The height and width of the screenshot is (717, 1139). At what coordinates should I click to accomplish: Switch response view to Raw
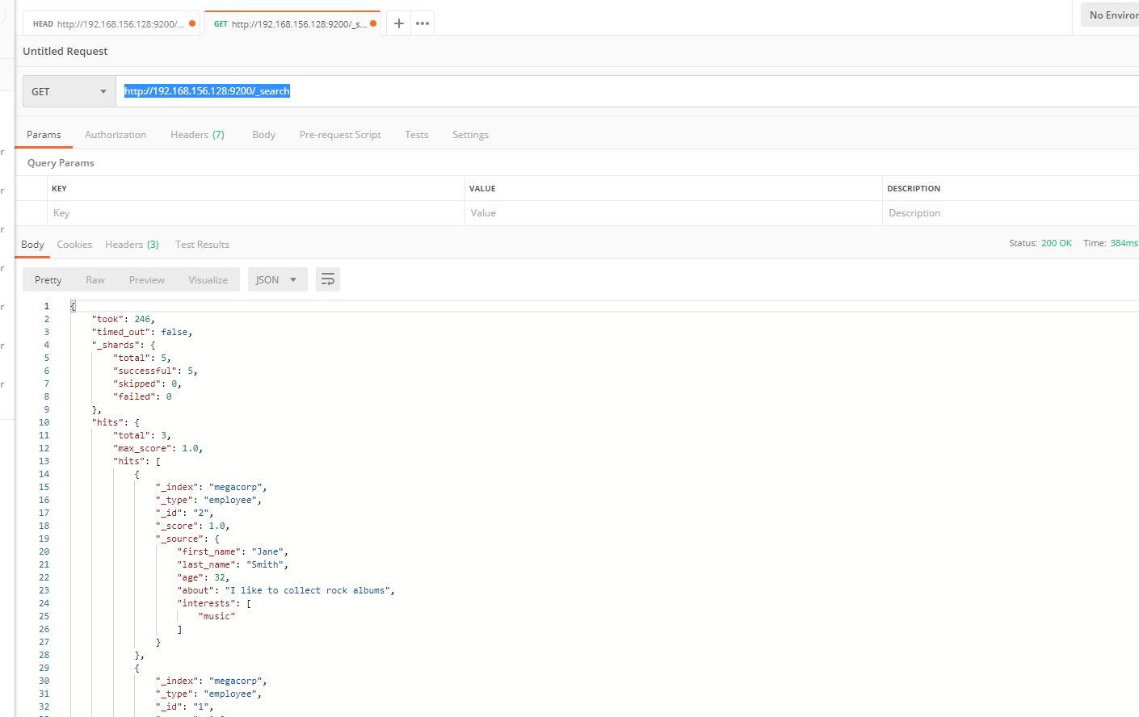coord(95,280)
